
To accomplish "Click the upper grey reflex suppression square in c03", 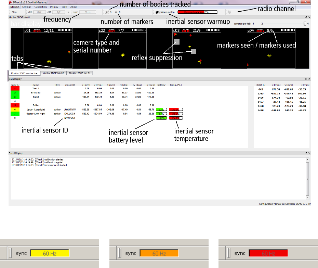I will click(x=177, y=42).
